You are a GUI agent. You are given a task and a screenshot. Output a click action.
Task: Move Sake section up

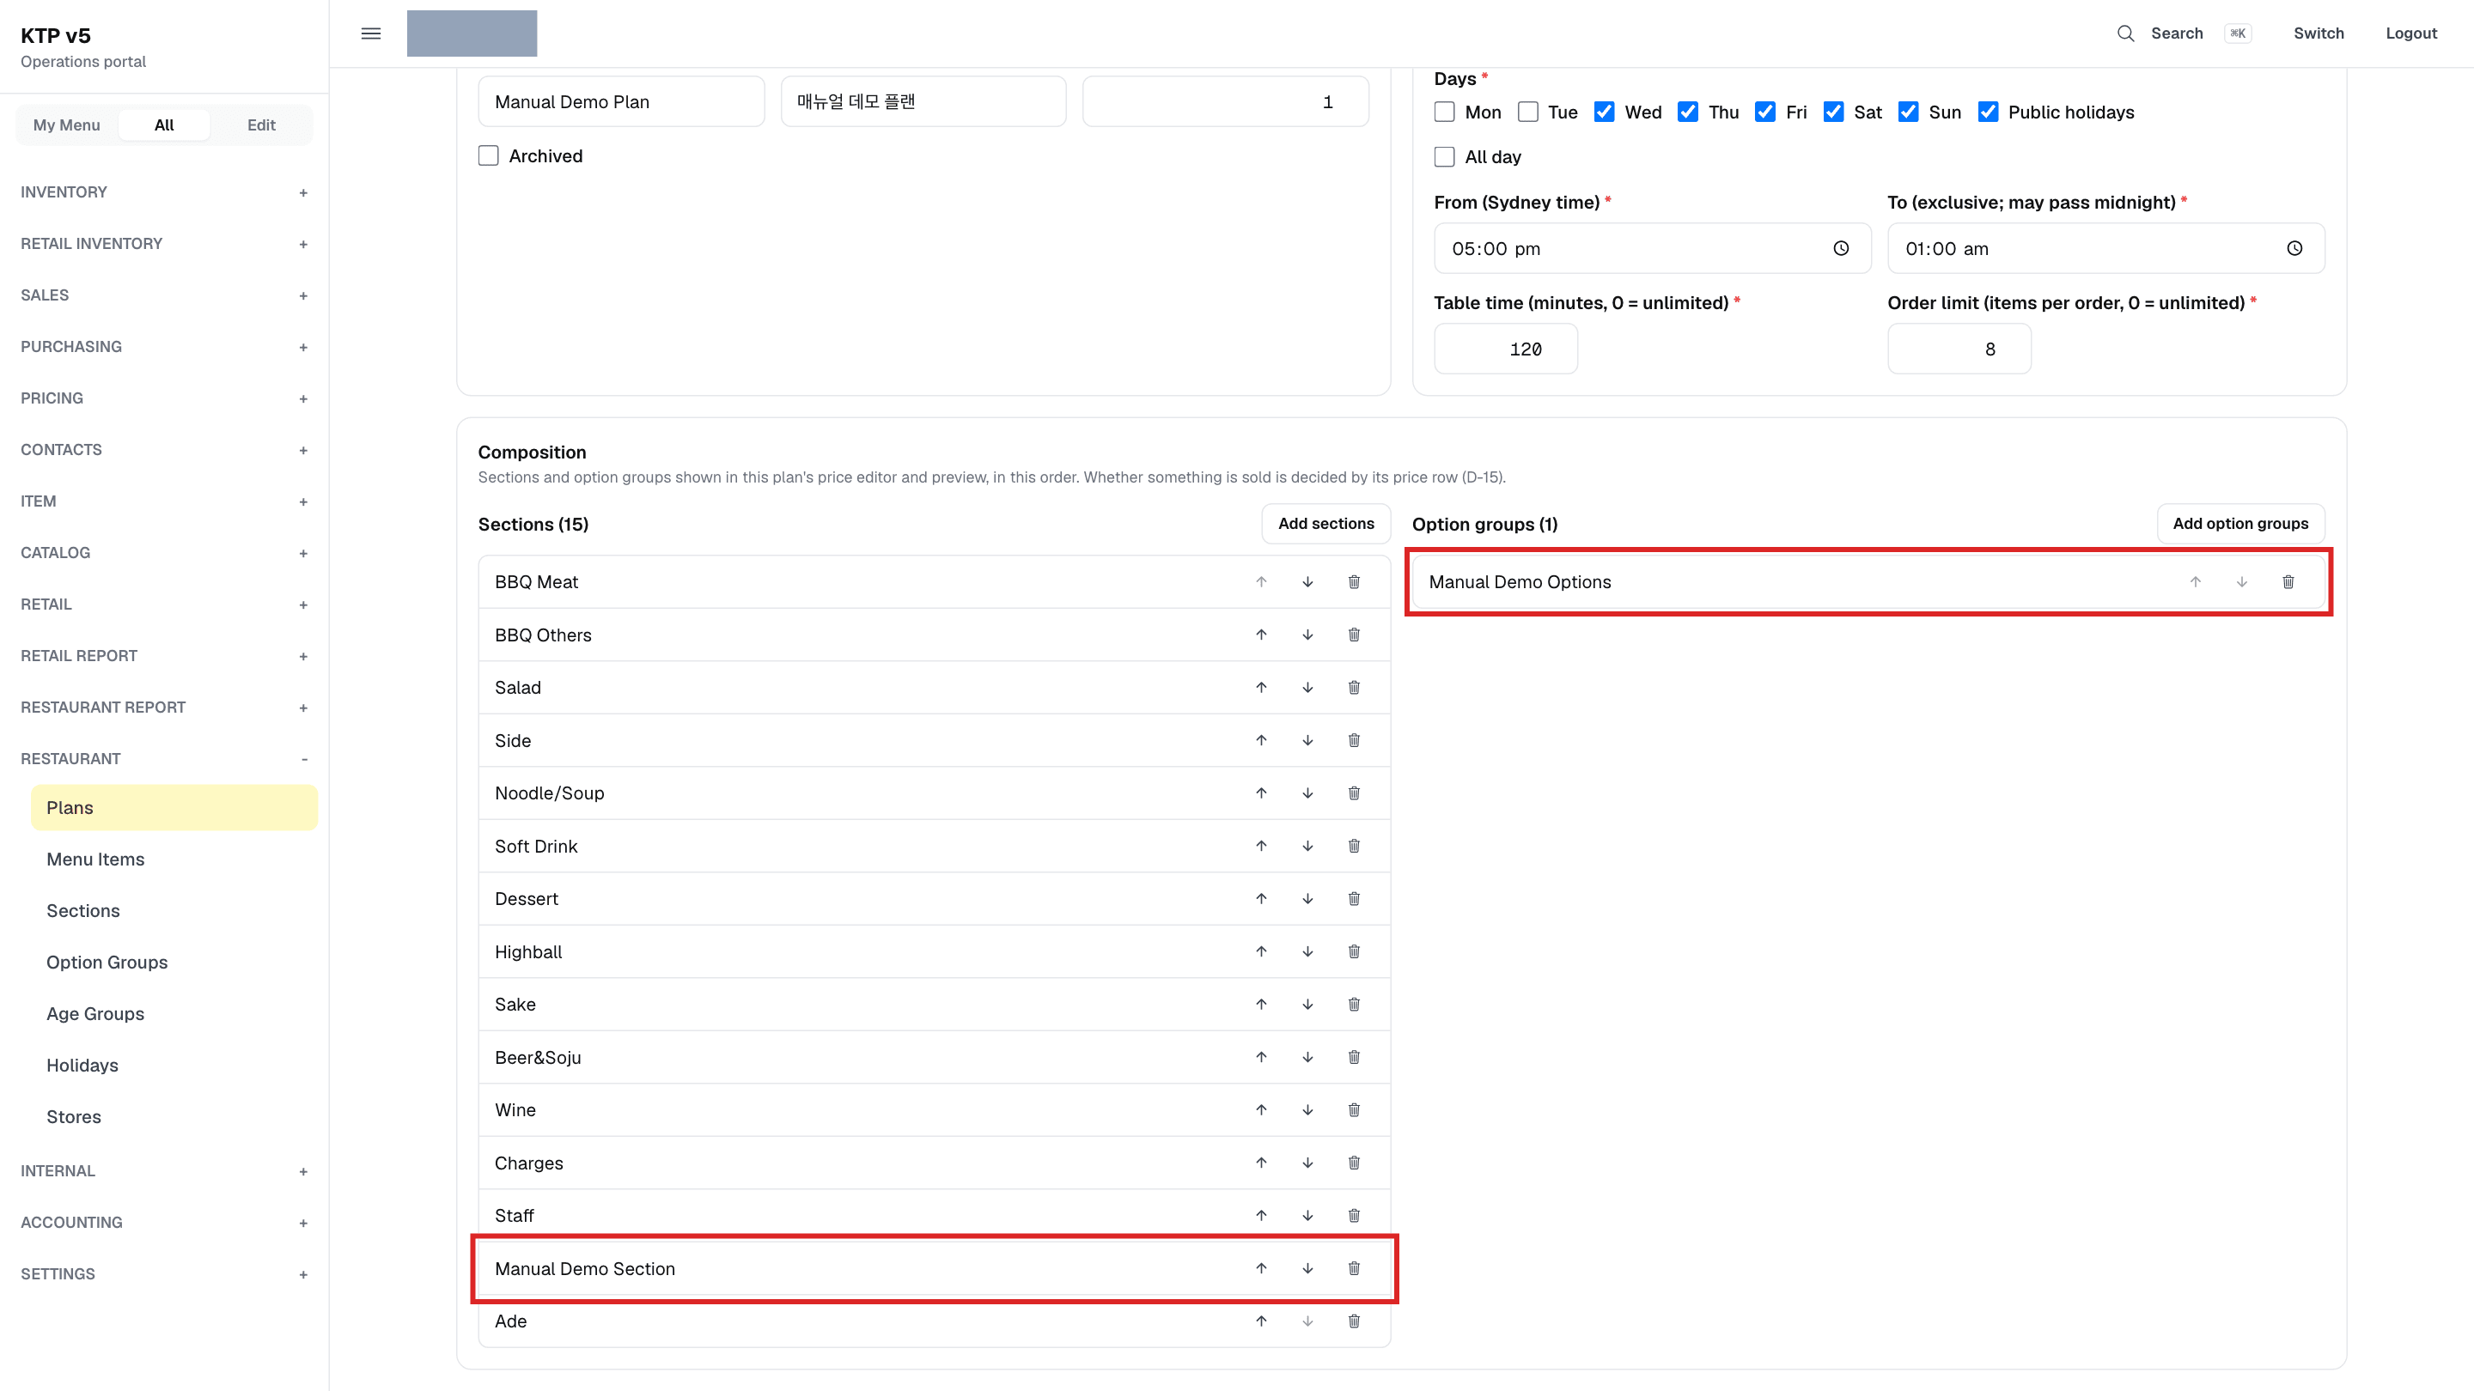pyautogui.click(x=1261, y=1004)
